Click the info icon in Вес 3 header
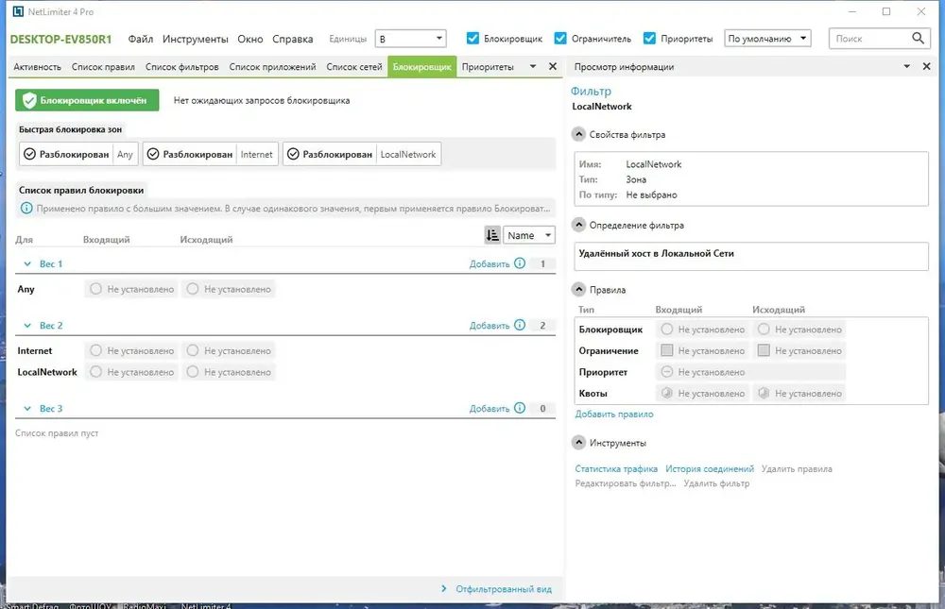Viewport: 945px width, 609px height. point(520,408)
